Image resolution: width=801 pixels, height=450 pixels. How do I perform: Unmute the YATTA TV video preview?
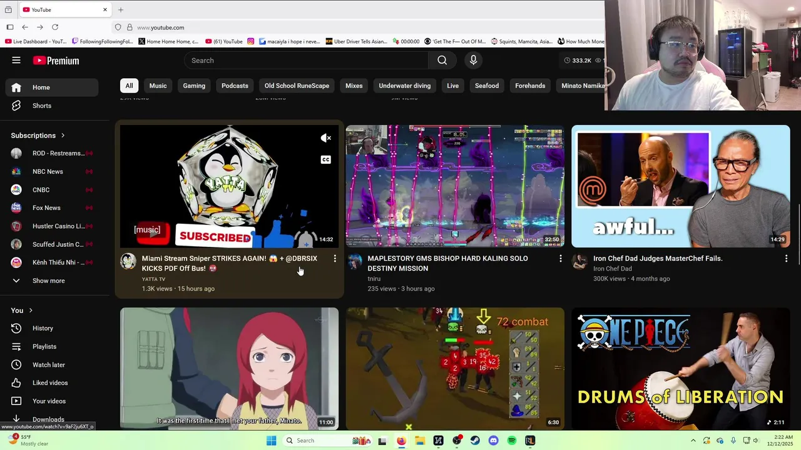[x=325, y=138]
